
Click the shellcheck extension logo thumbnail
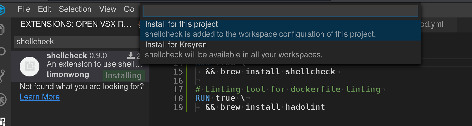coord(29,66)
